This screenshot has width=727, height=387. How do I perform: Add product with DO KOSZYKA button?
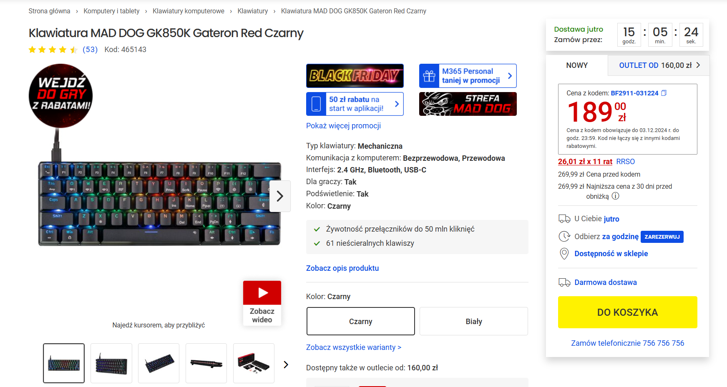[628, 312]
